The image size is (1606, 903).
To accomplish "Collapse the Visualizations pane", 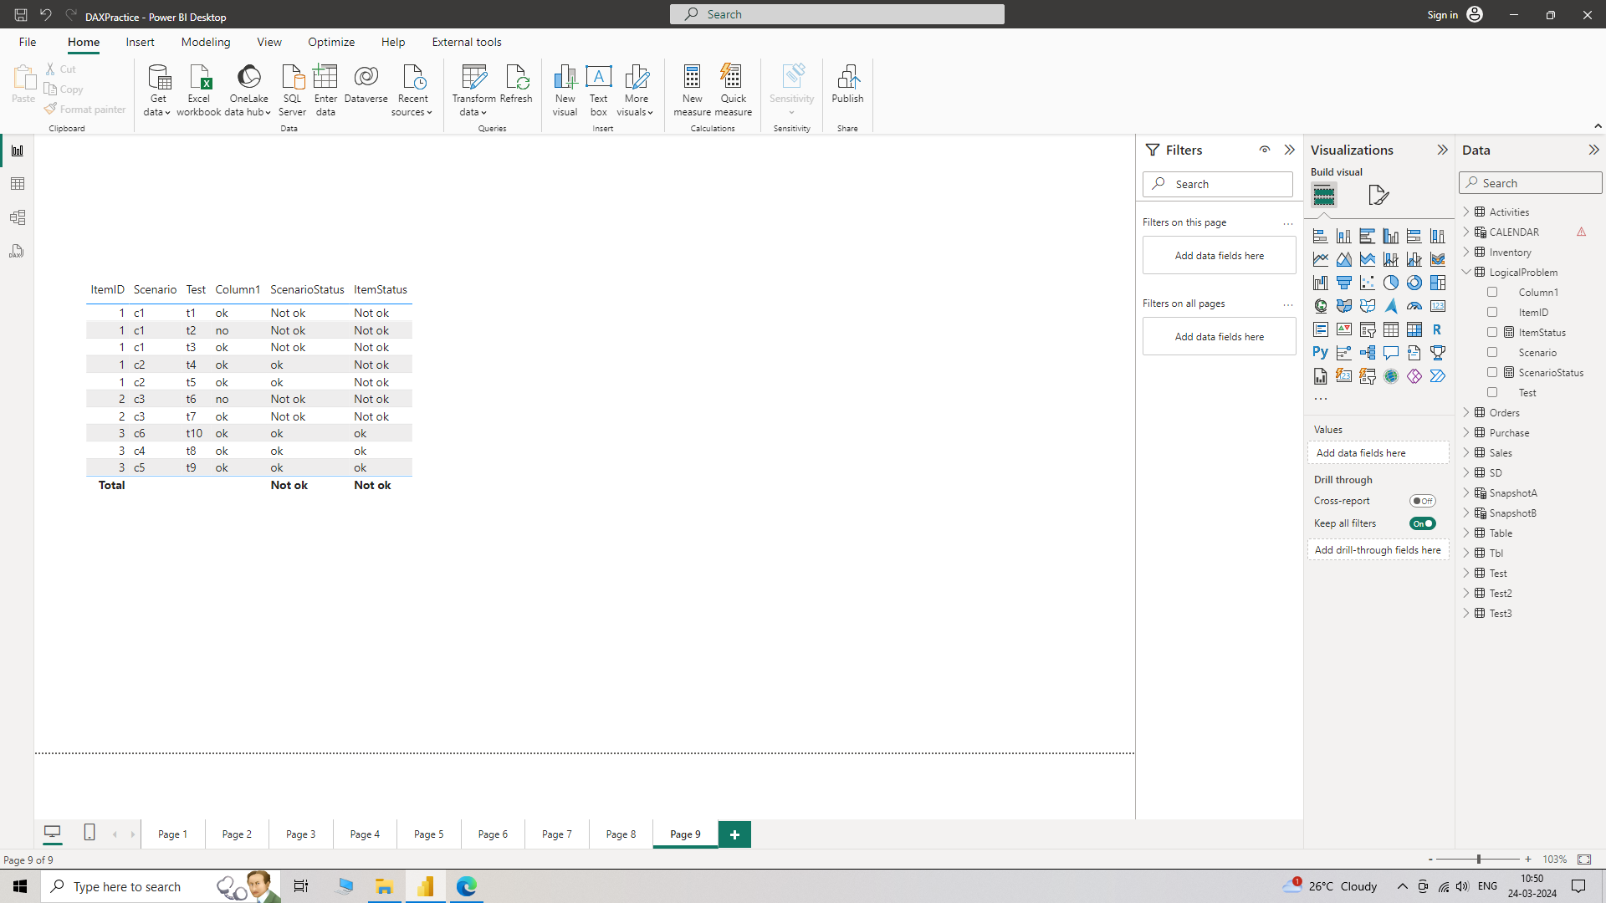I will click(x=1442, y=150).
